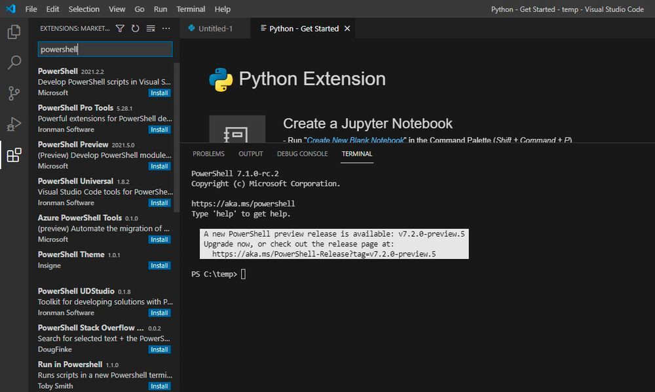The height and width of the screenshot is (392, 655).
Task: Switch to the DEBUG CONSOLE tab
Action: 303,154
